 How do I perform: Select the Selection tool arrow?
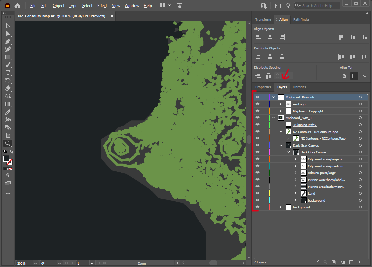[8, 26]
